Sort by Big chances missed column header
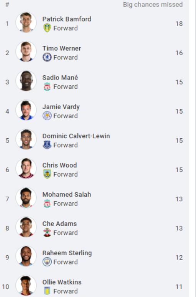196x297 pixels. (153, 5)
